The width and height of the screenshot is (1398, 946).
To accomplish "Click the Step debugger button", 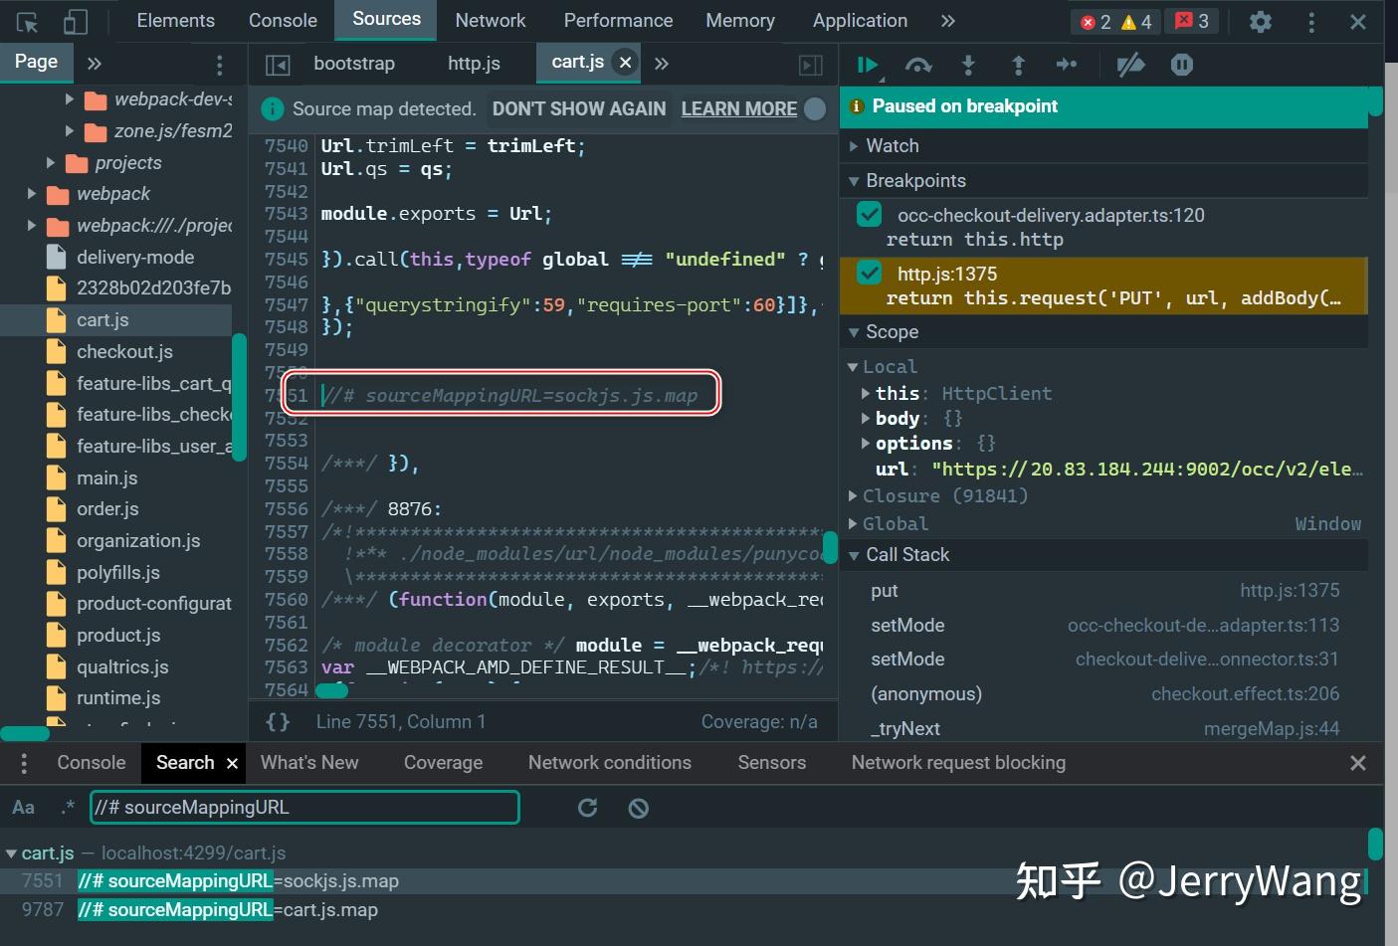I will coord(1067,65).
